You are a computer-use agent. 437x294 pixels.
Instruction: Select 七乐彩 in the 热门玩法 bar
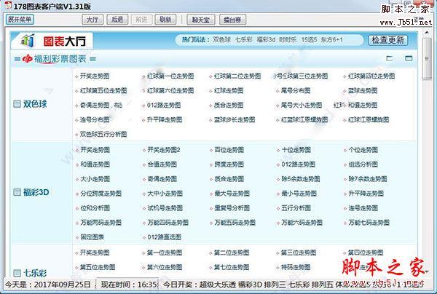point(243,40)
